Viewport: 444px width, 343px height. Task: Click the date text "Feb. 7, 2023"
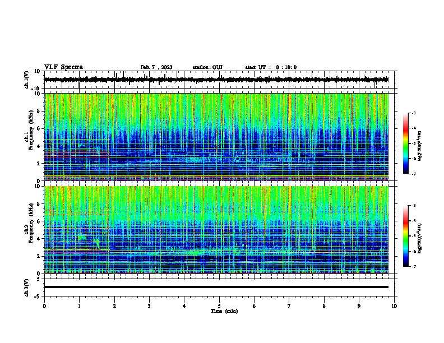tap(156, 67)
